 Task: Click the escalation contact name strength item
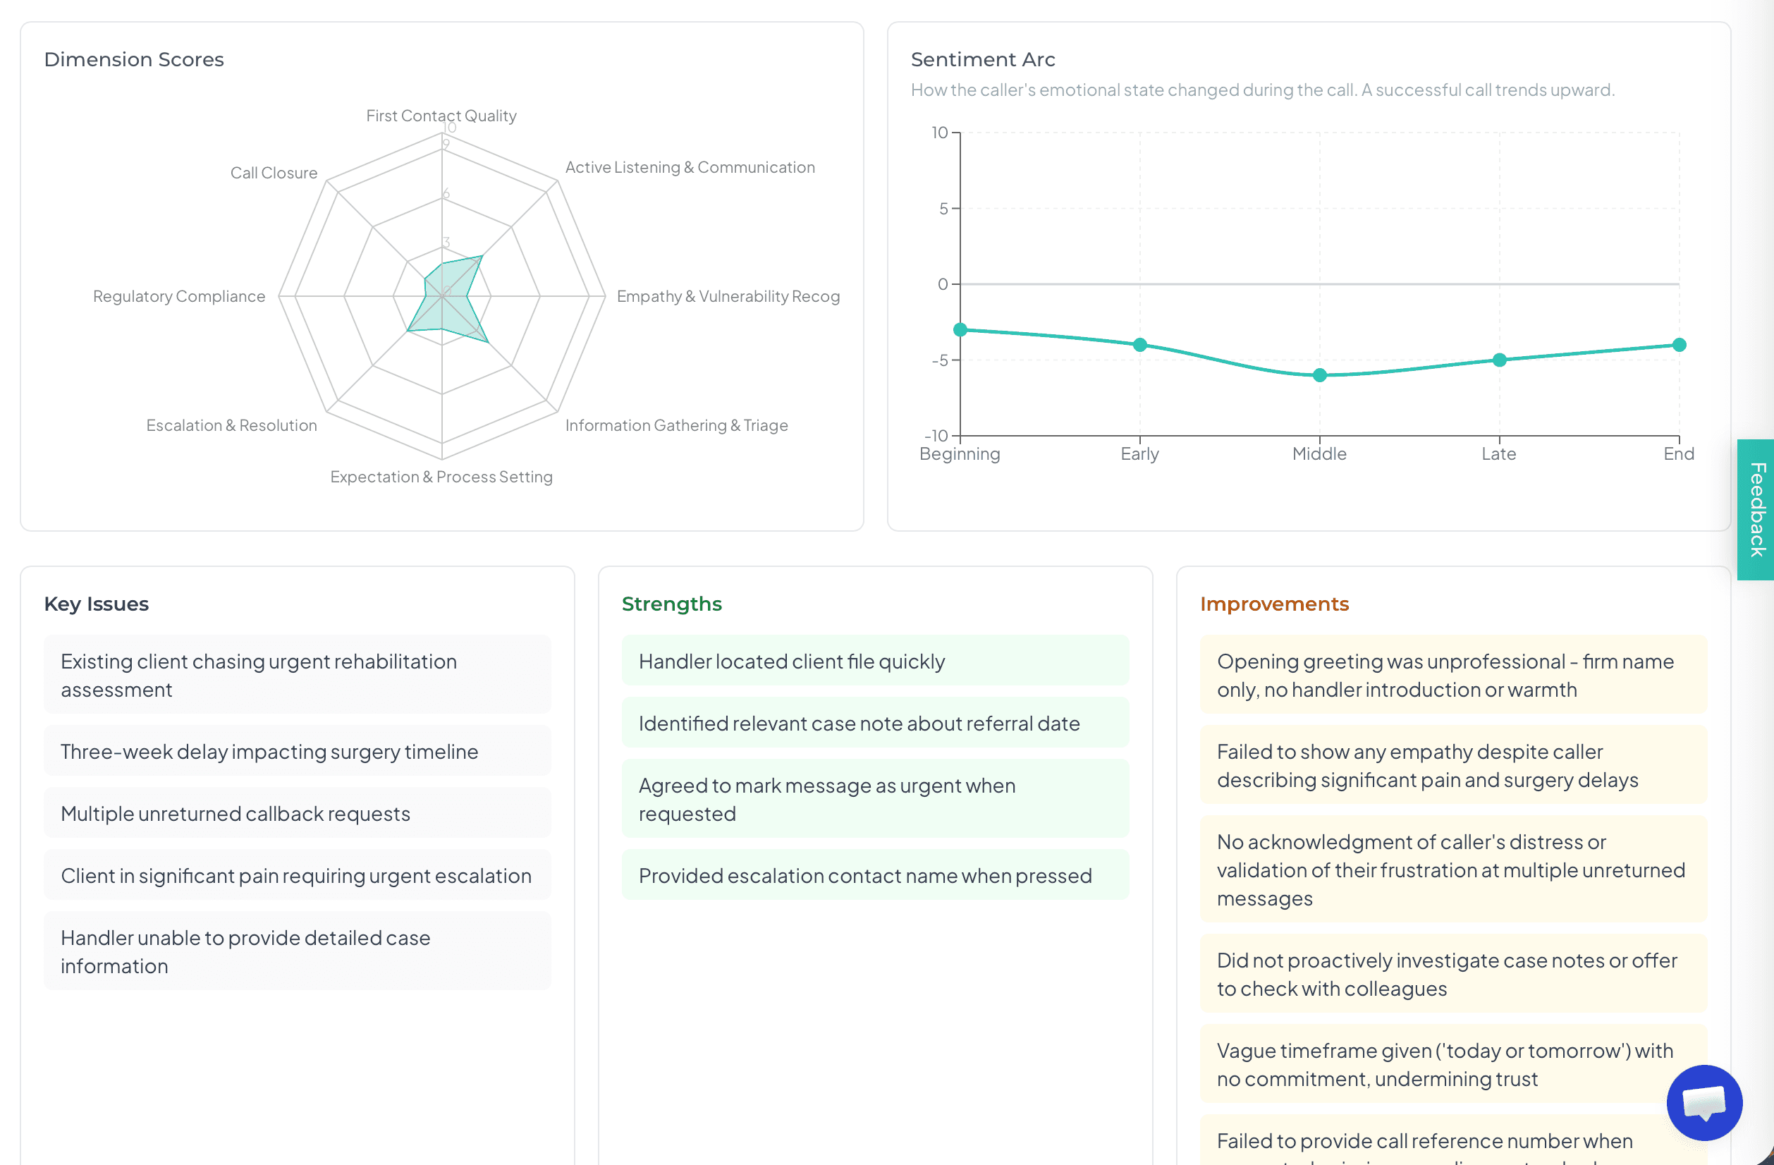coord(875,875)
